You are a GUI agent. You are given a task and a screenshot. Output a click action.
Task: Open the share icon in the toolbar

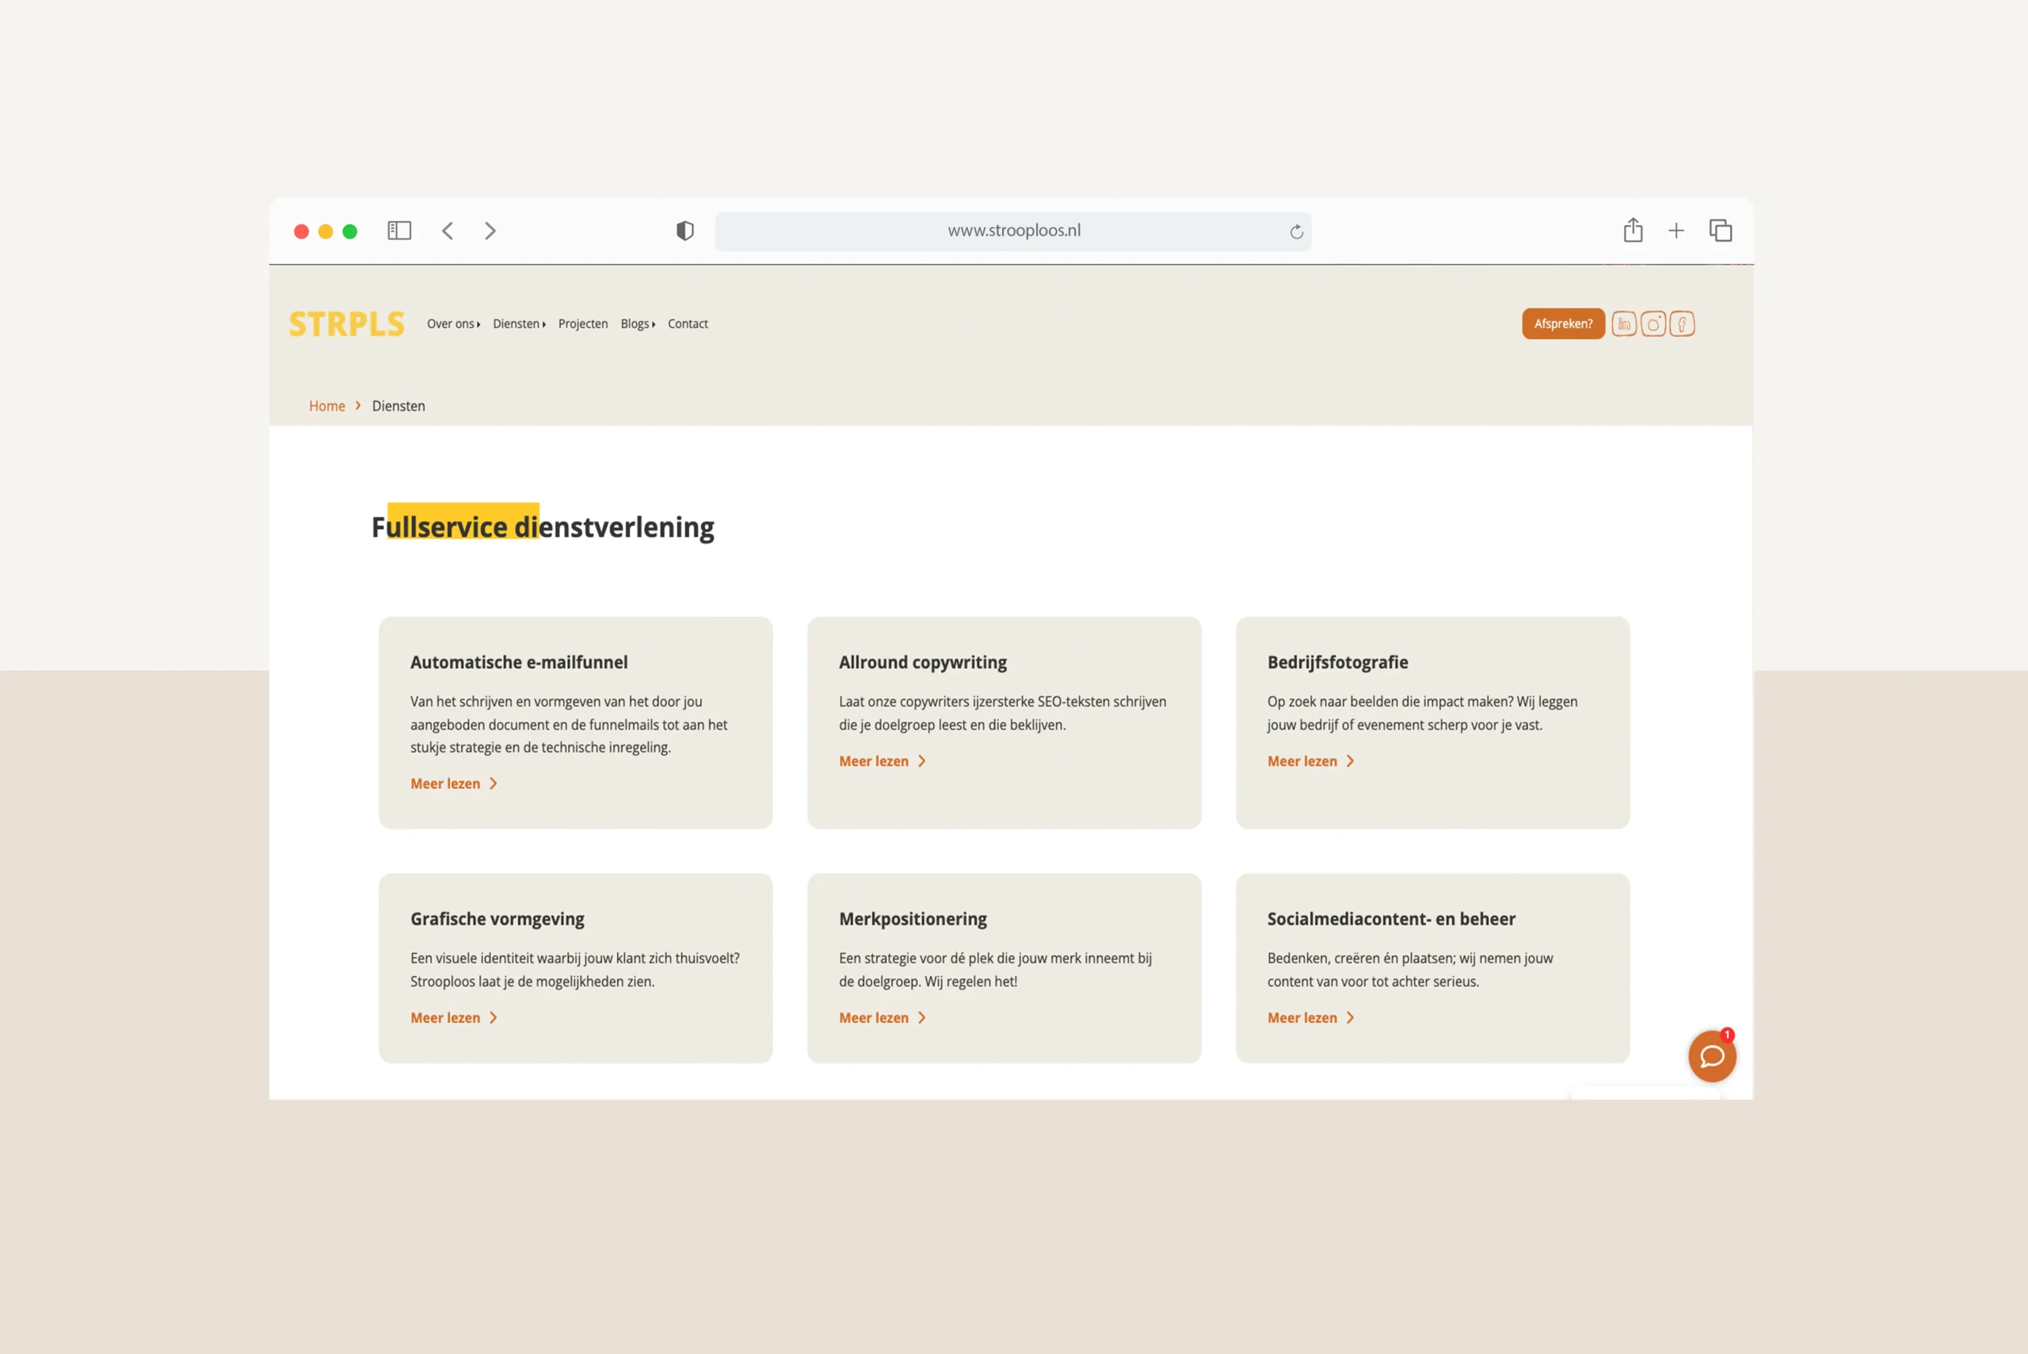(x=1632, y=231)
